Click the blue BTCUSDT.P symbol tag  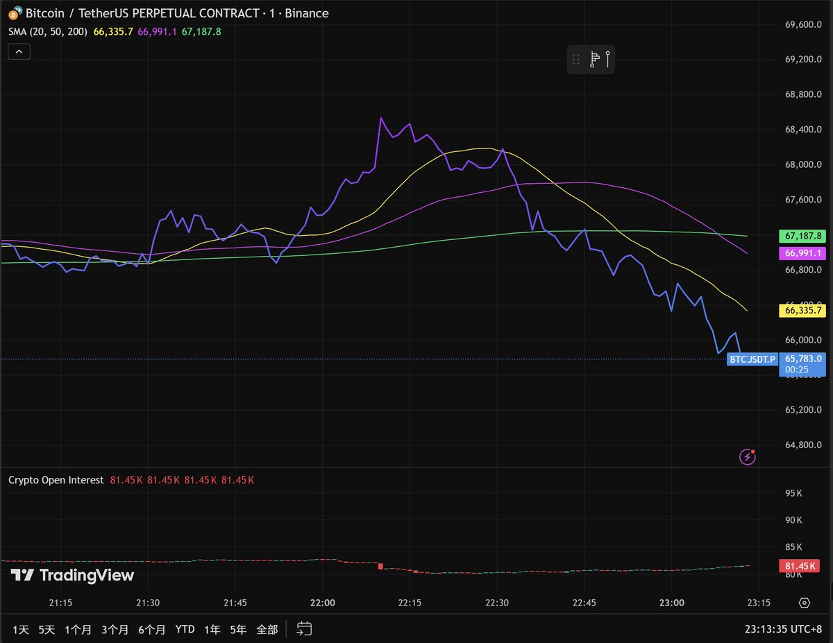click(752, 359)
